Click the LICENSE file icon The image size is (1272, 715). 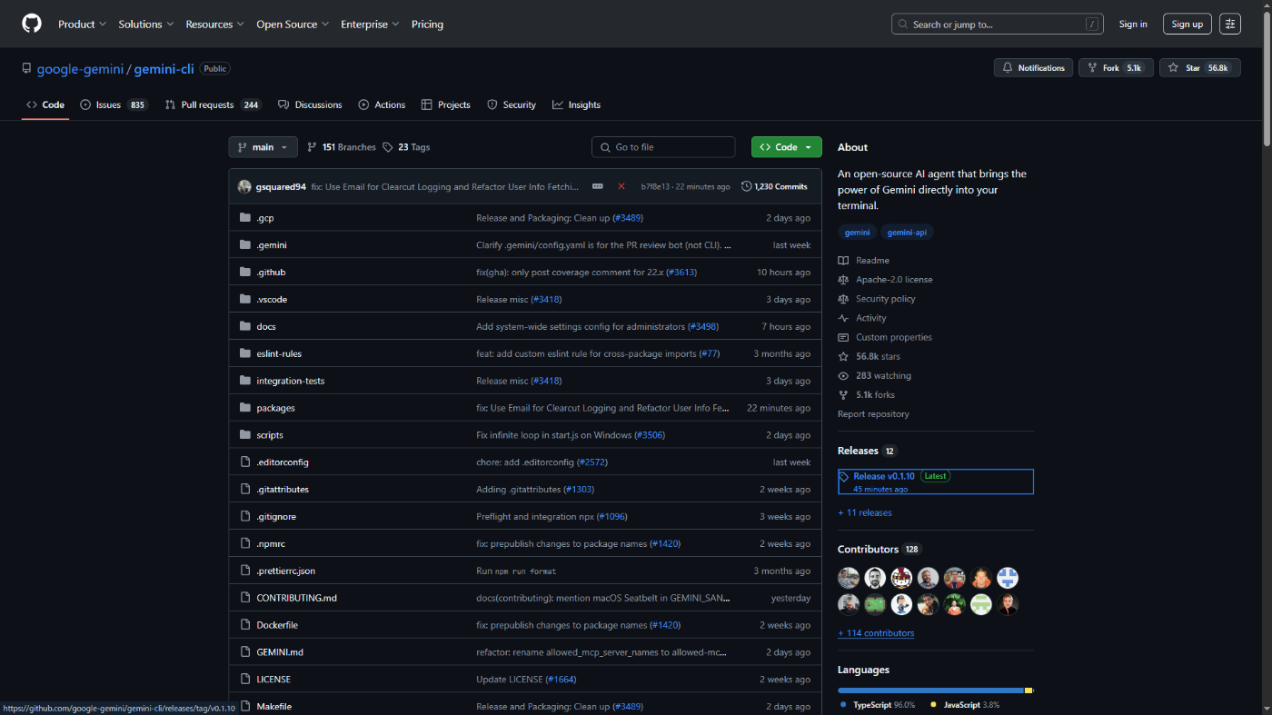pyautogui.click(x=244, y=680)
